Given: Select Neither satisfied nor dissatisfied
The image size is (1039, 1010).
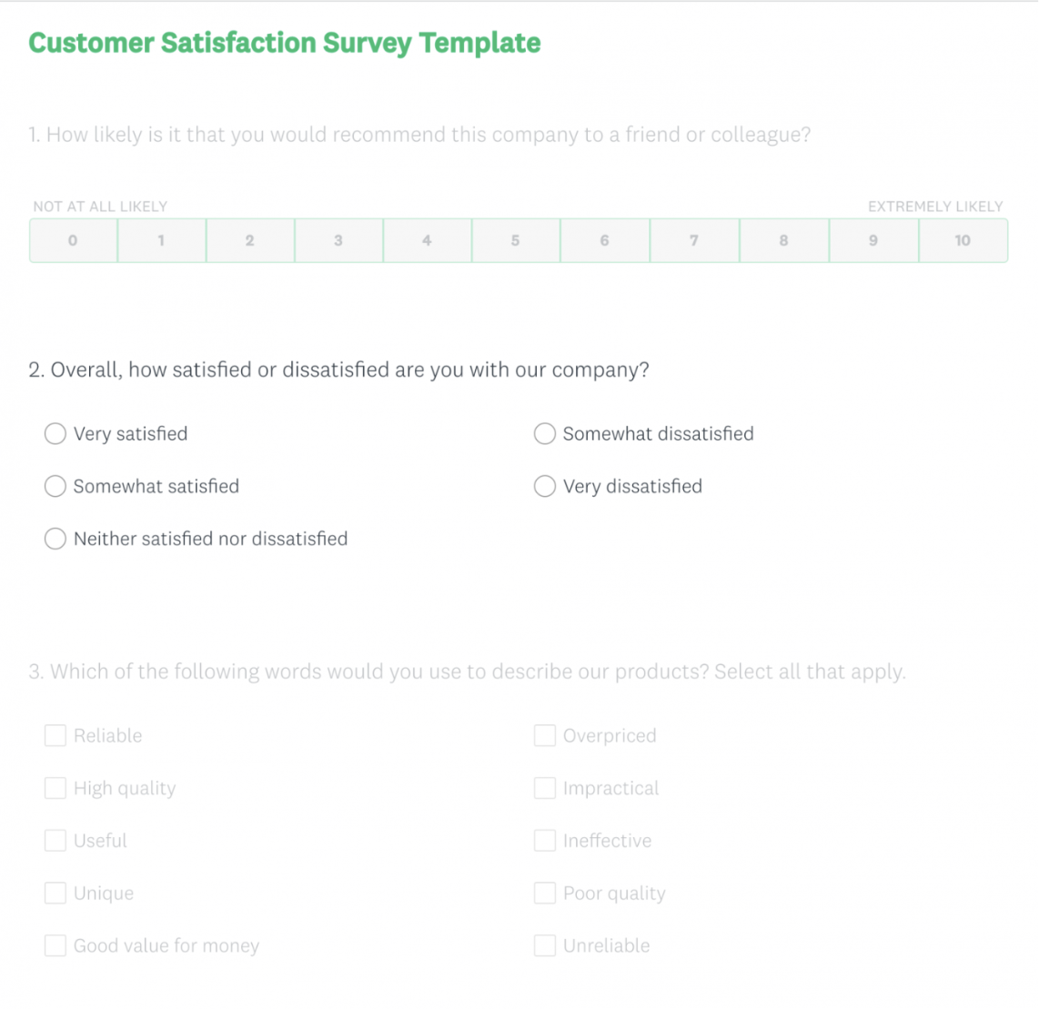Looking at the screenshot, I should tap(55, 539).
